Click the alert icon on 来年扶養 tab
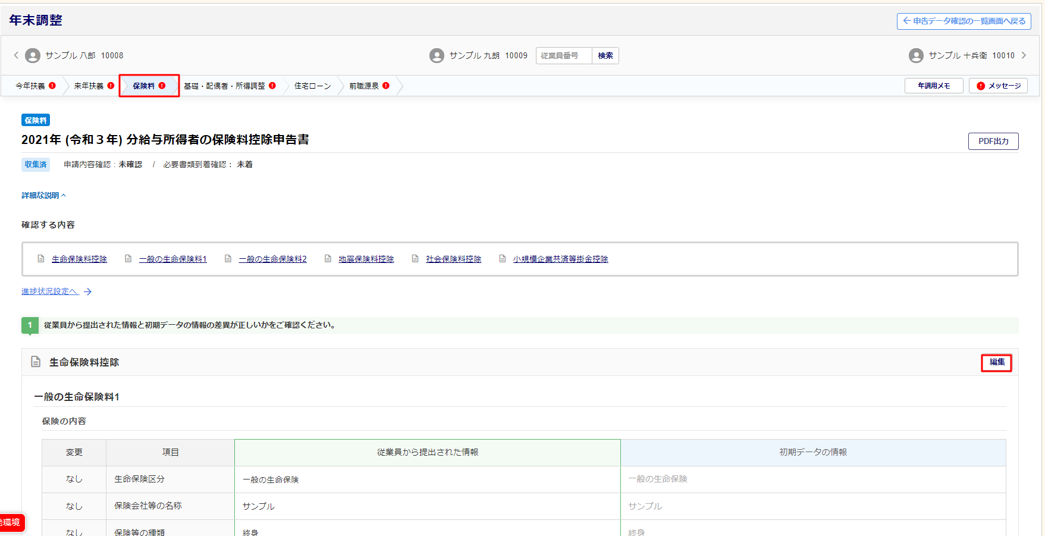The width and height of the screenshot is (1045, 536). pos(111,86)
